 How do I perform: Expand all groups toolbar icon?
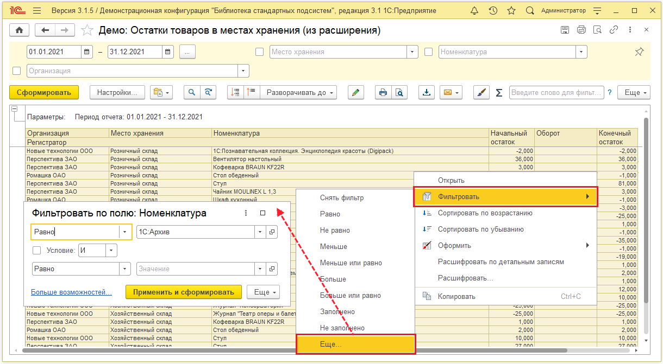coord(251,93)
